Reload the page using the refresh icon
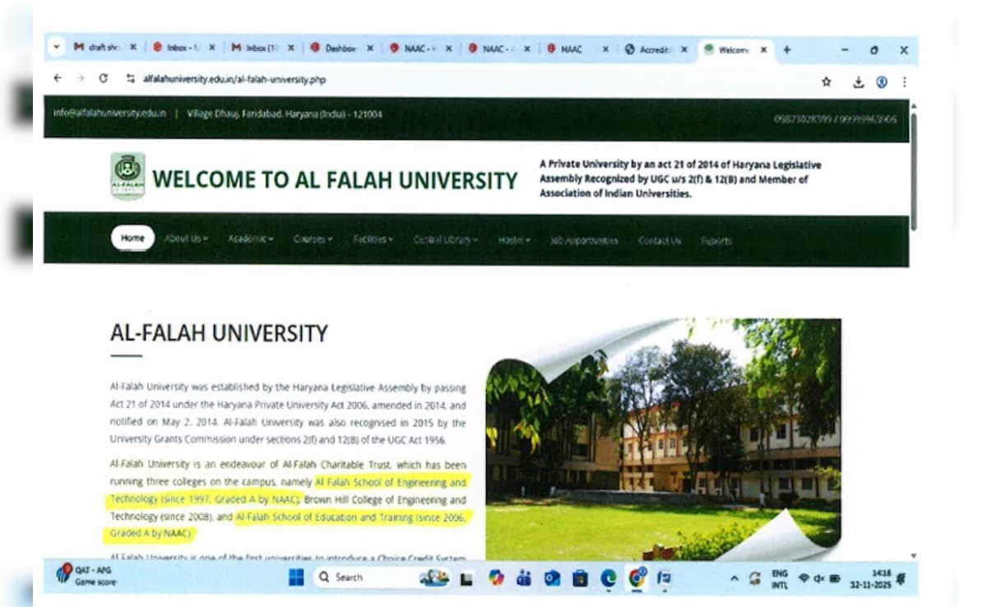987x607 pixels. (x=103, y=79)
